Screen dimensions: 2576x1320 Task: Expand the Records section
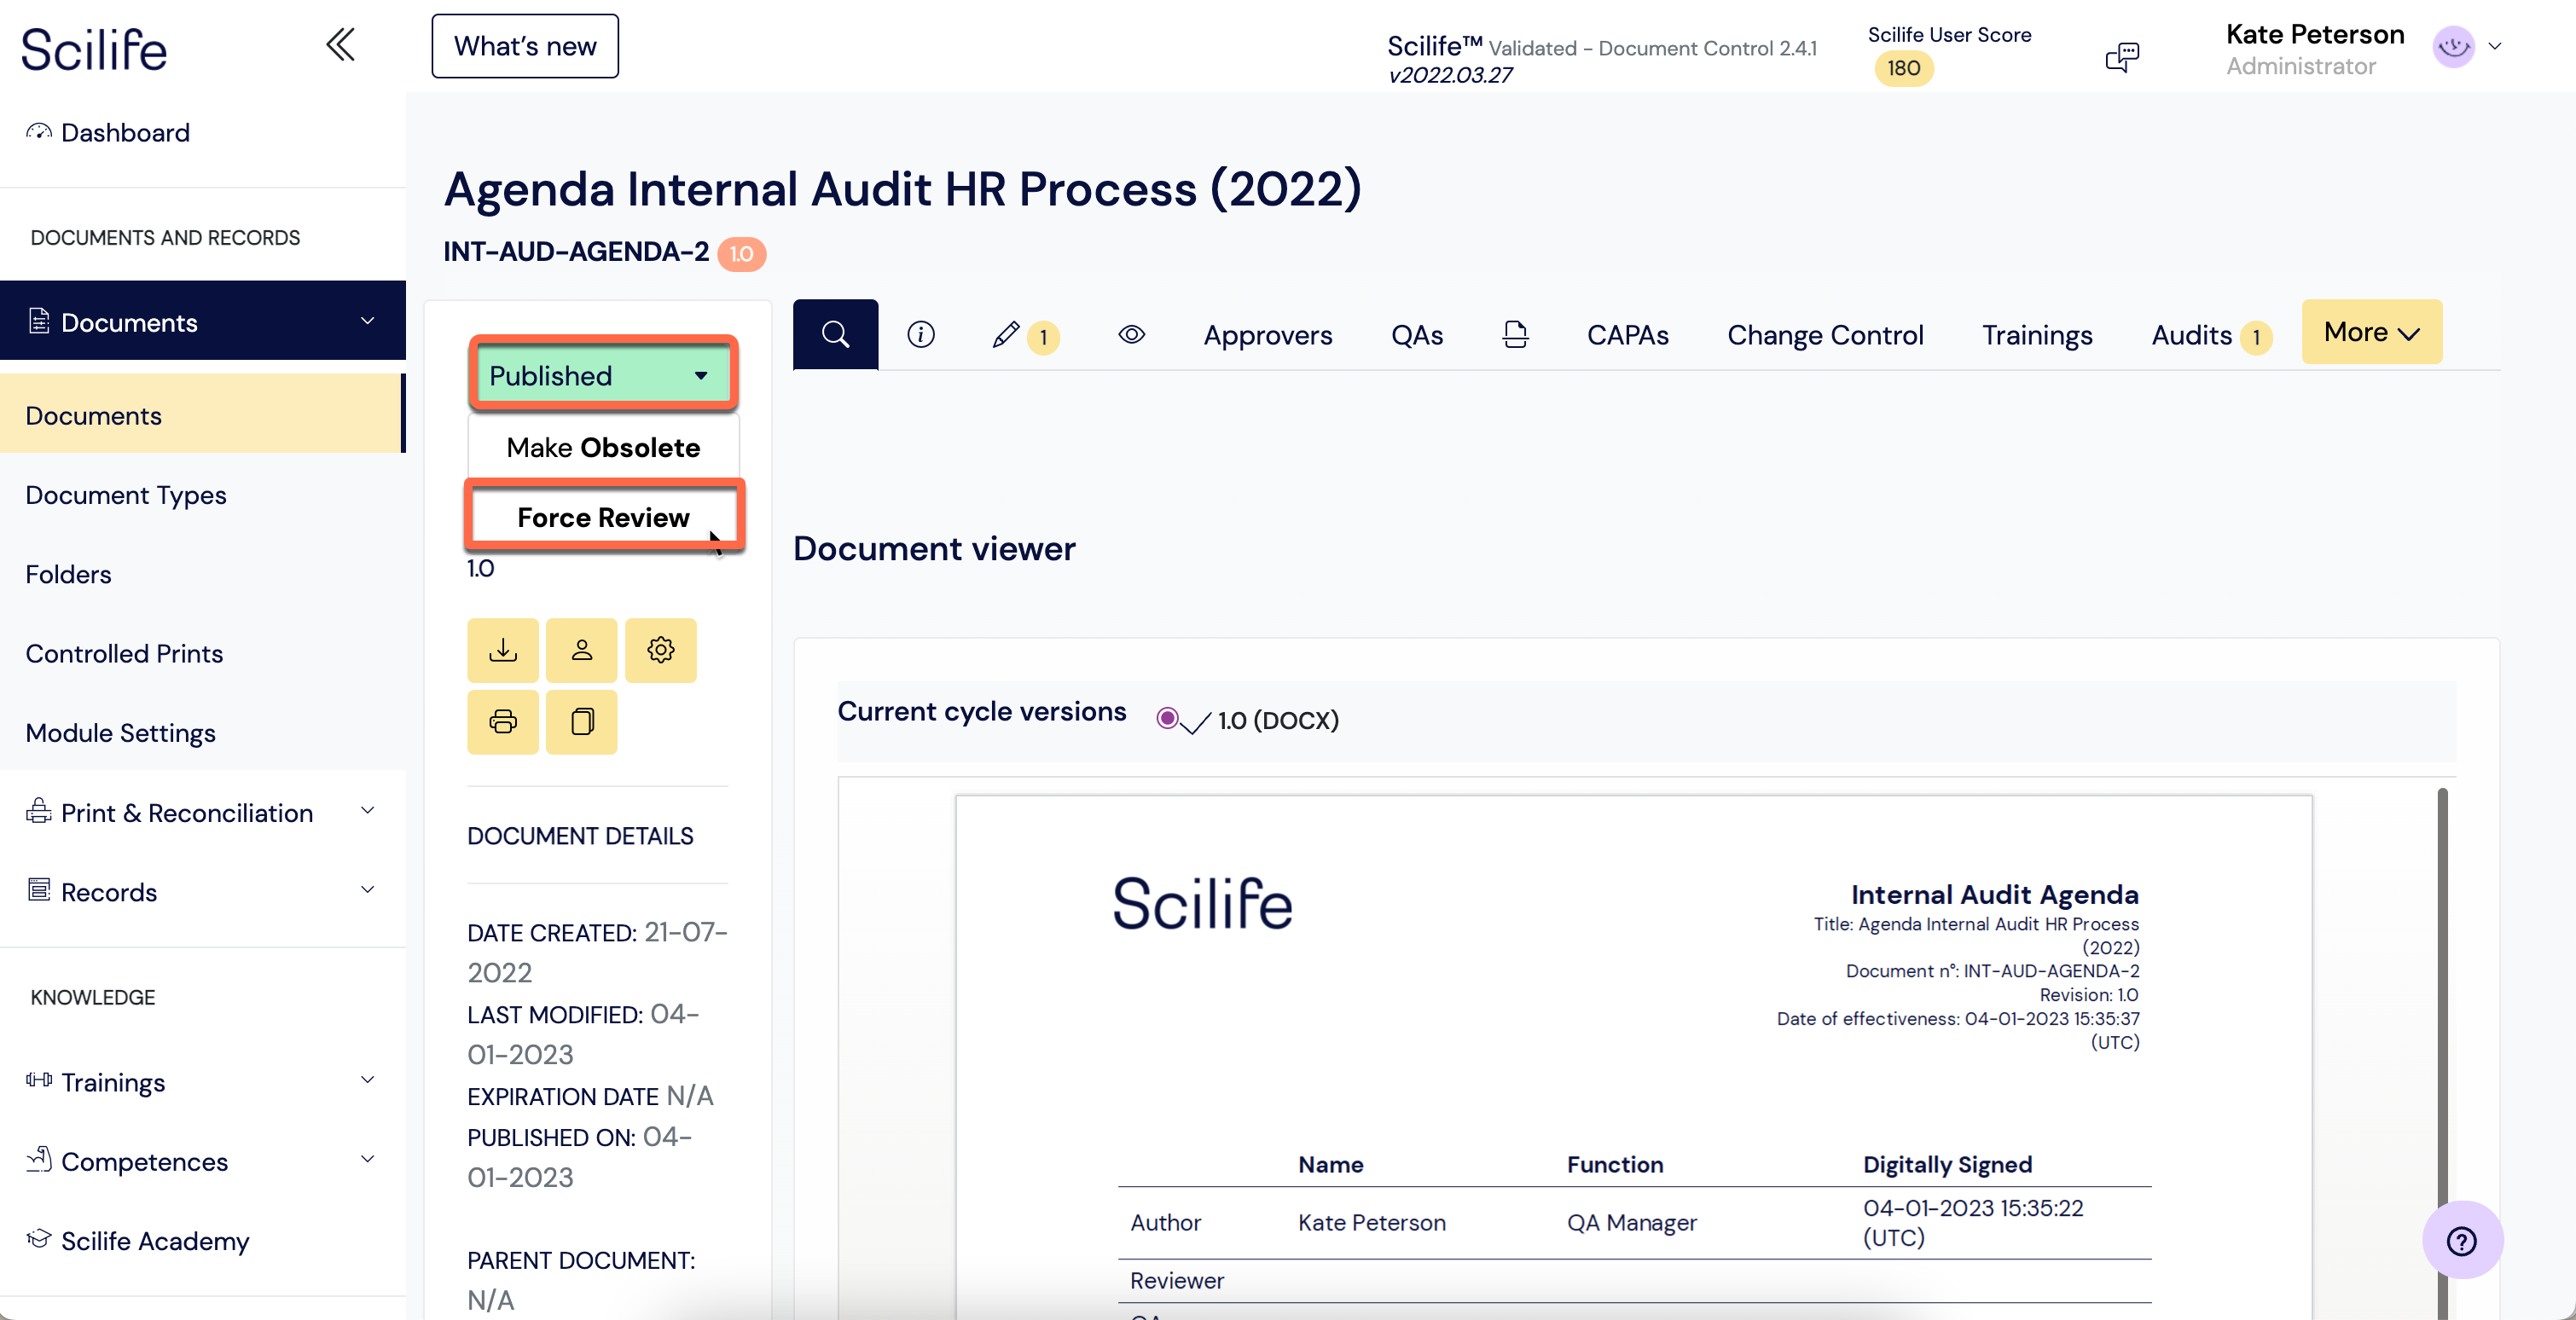click(x=367, y=890)
